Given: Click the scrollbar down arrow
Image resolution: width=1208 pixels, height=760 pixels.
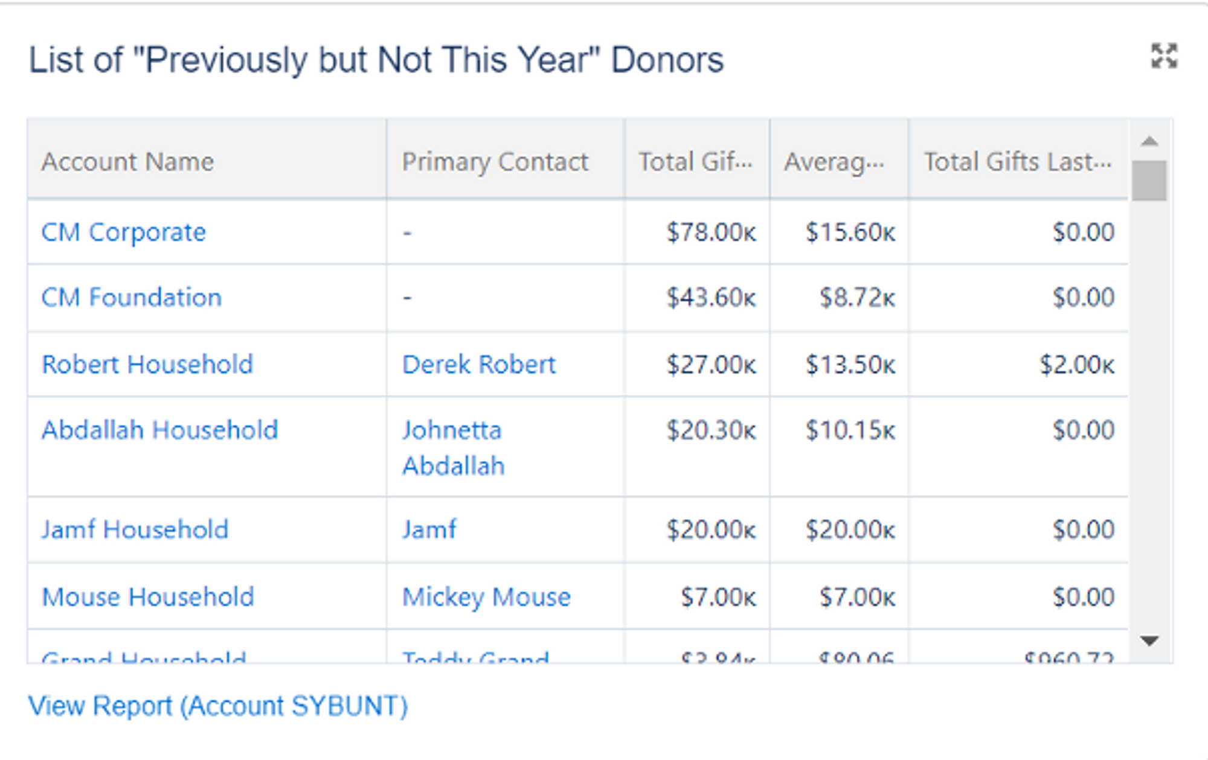Looking at the screenshot, I should [1149, 640].
